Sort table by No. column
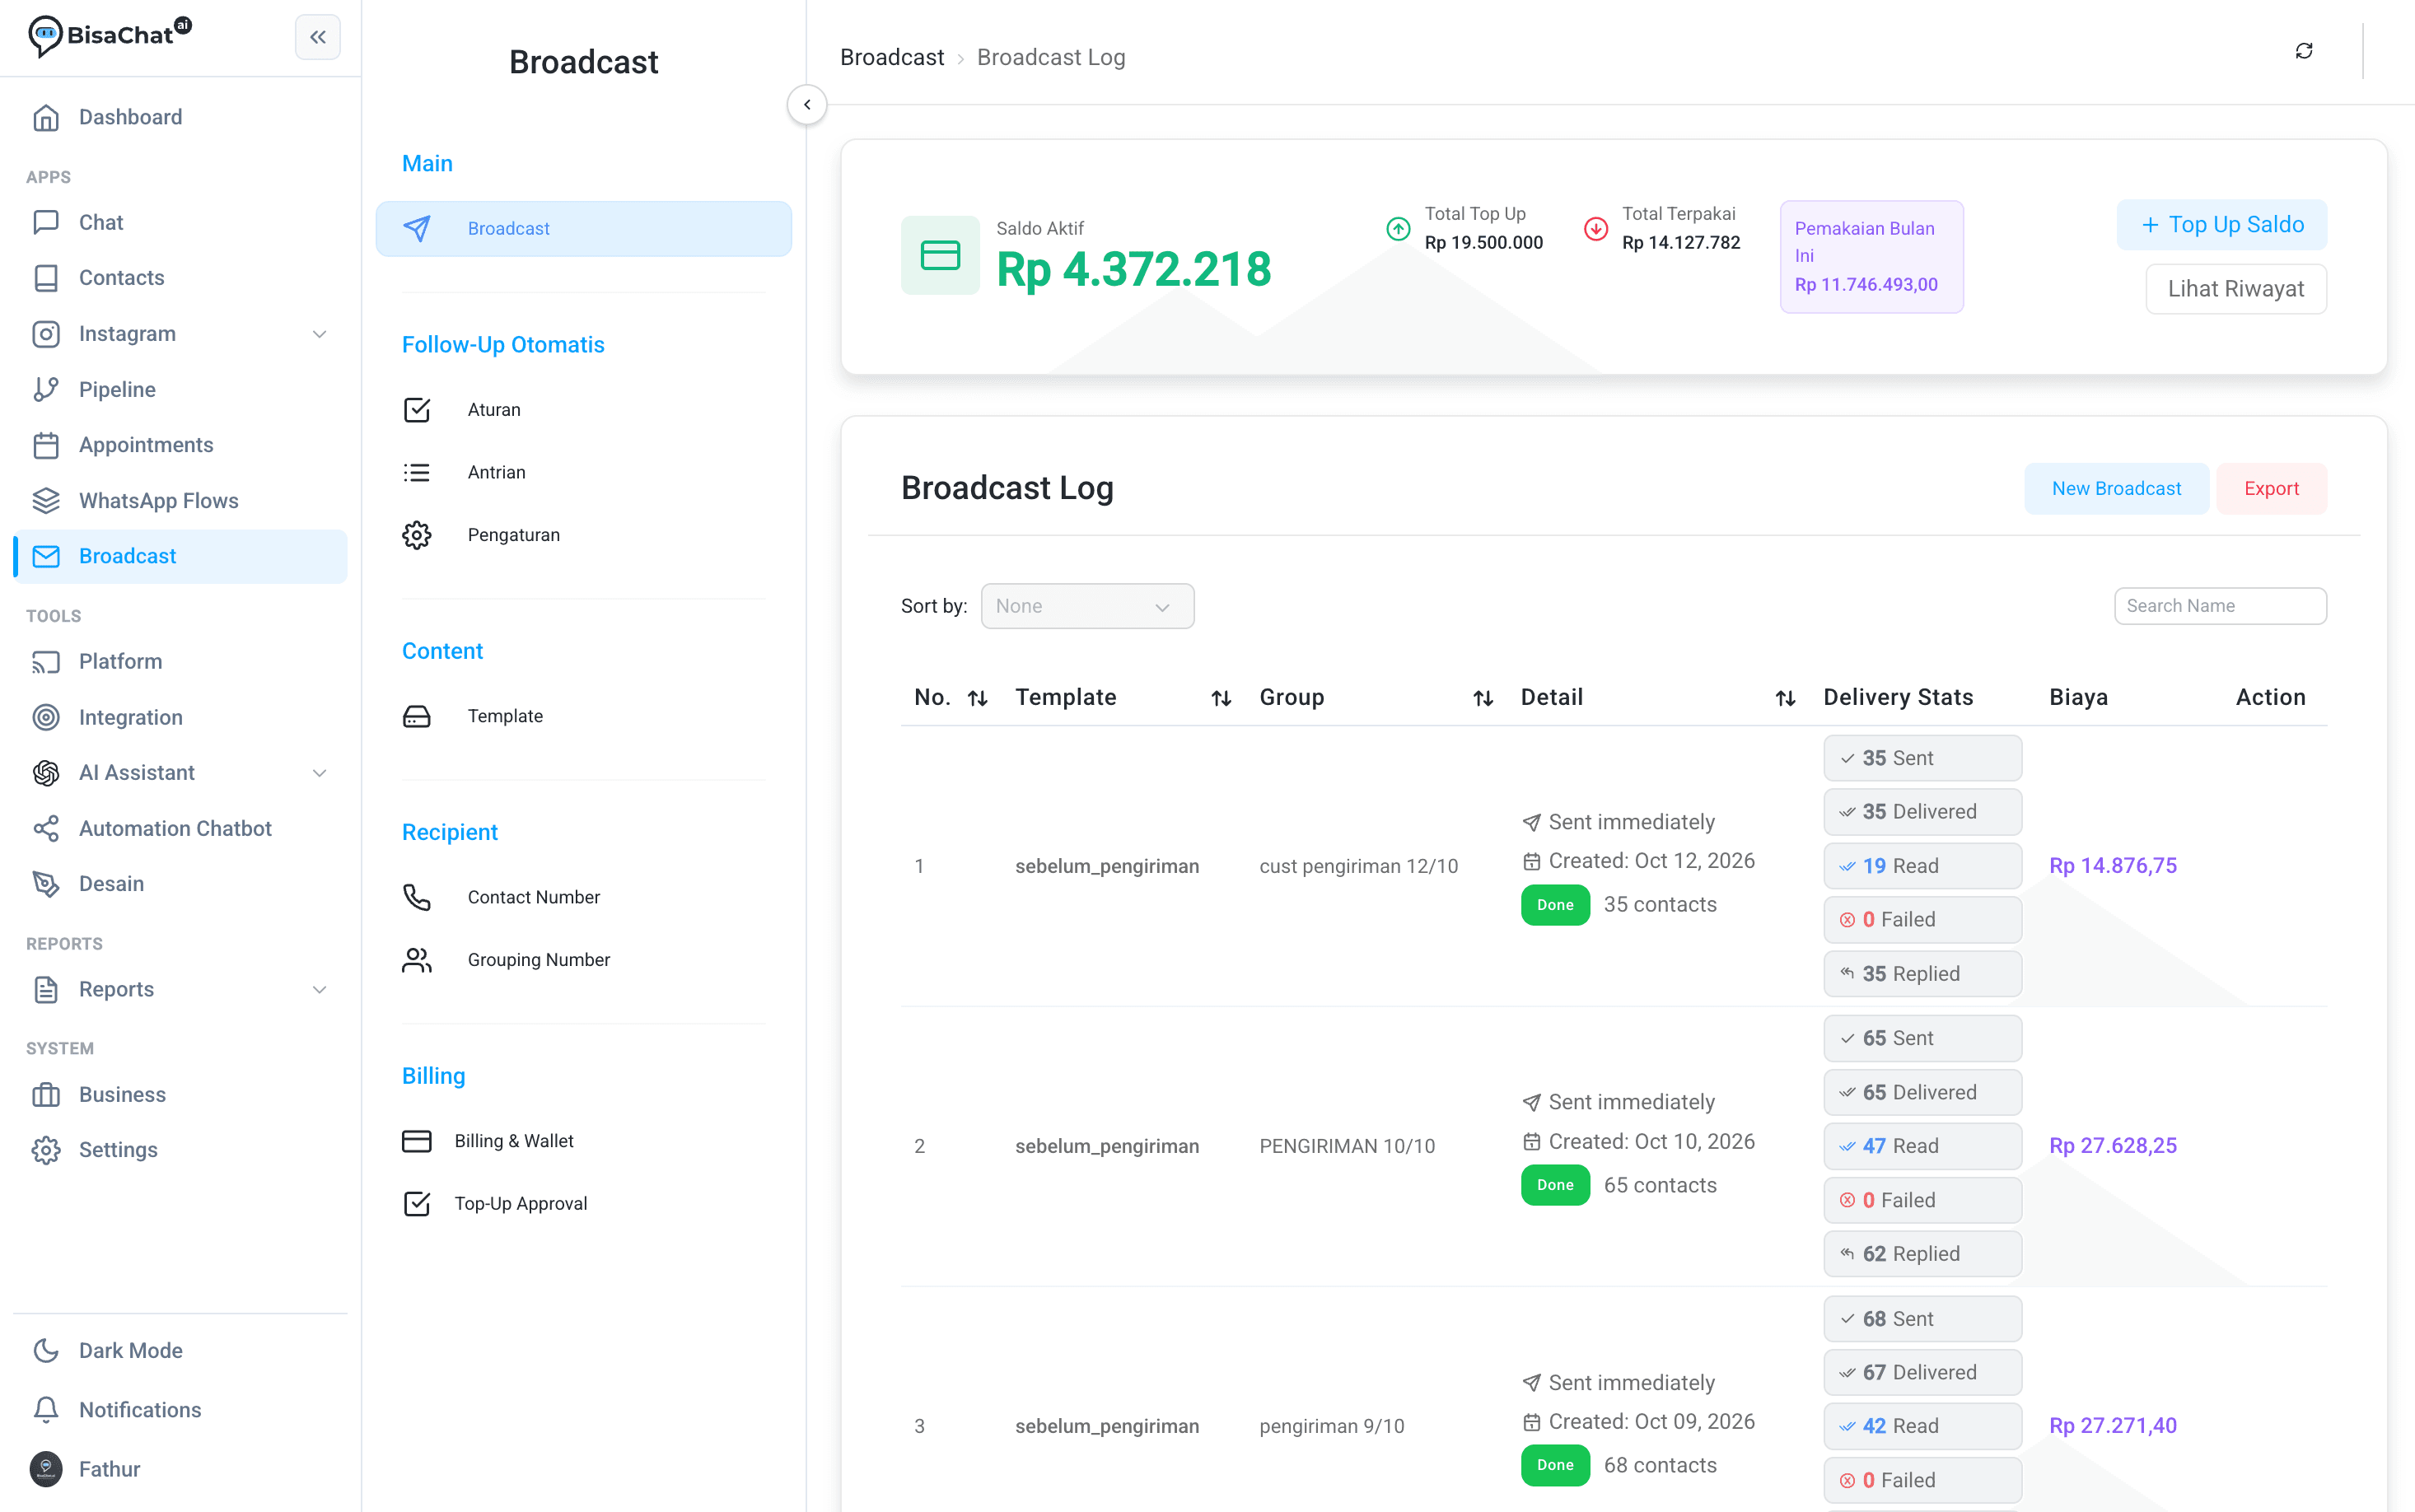This screenshot has height=1512, width=2415. tap(978, 698)
